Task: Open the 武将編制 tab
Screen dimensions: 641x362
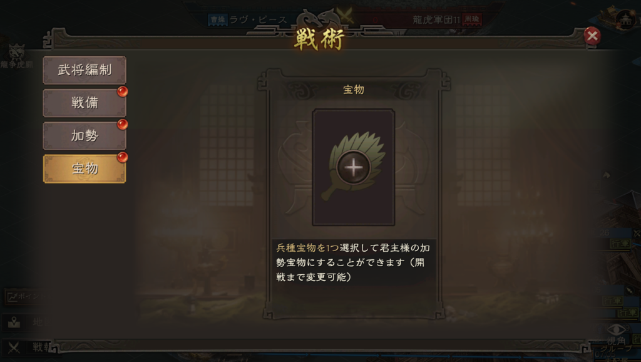Action: pos(85,70)
